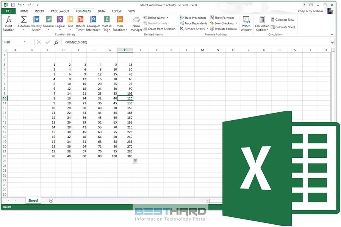Open Ribbon Display Options
This screenshot has width=341, height=227.
(311, 5)
